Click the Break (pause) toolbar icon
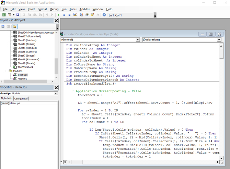The width and height of the screenshot is (230, 169). 64,15
